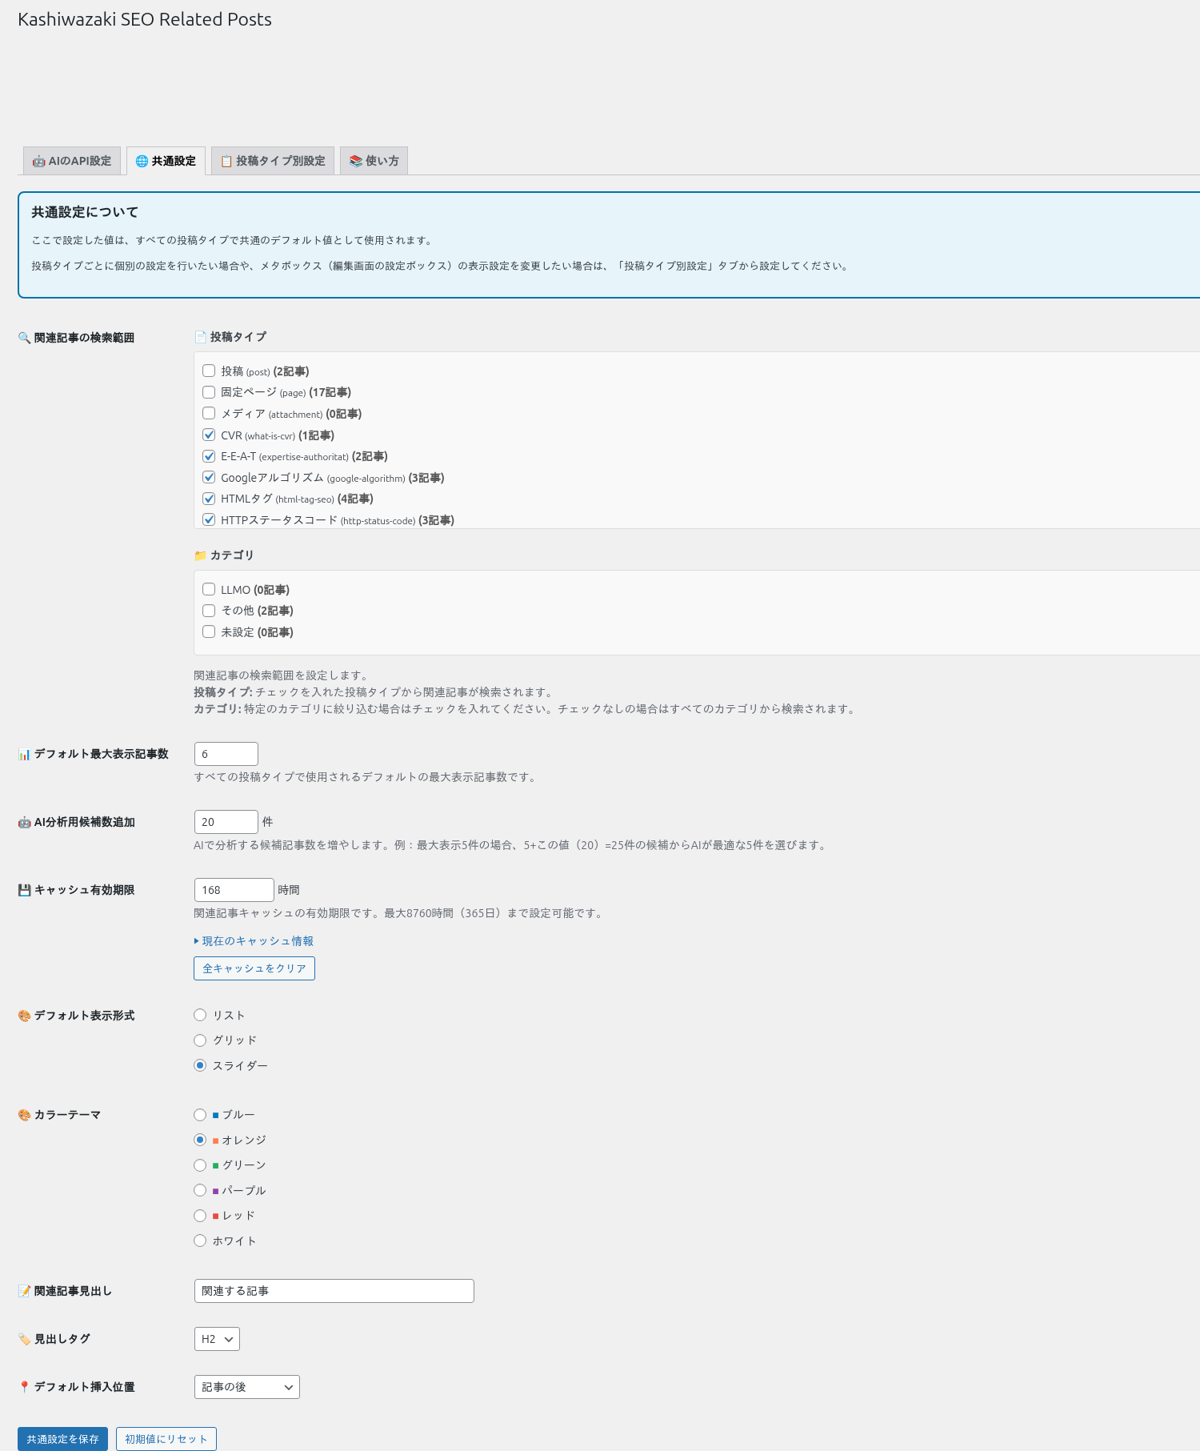Check the その他 category checkbox
Viewport: 1200px width, 1451px height.
tap(209, 611)
